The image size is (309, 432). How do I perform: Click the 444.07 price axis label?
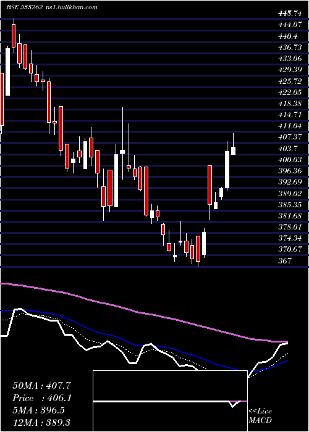(289, 25)
